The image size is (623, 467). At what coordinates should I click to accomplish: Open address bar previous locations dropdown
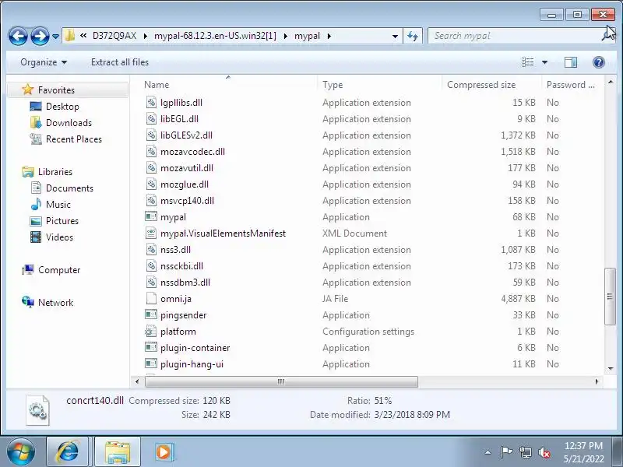(x=395, y=36)
